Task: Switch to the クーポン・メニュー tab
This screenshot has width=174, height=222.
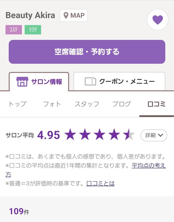Action: 119,81
